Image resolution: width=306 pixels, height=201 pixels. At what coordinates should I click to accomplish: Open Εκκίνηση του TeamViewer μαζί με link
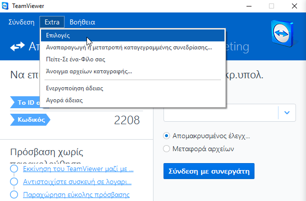78,169
